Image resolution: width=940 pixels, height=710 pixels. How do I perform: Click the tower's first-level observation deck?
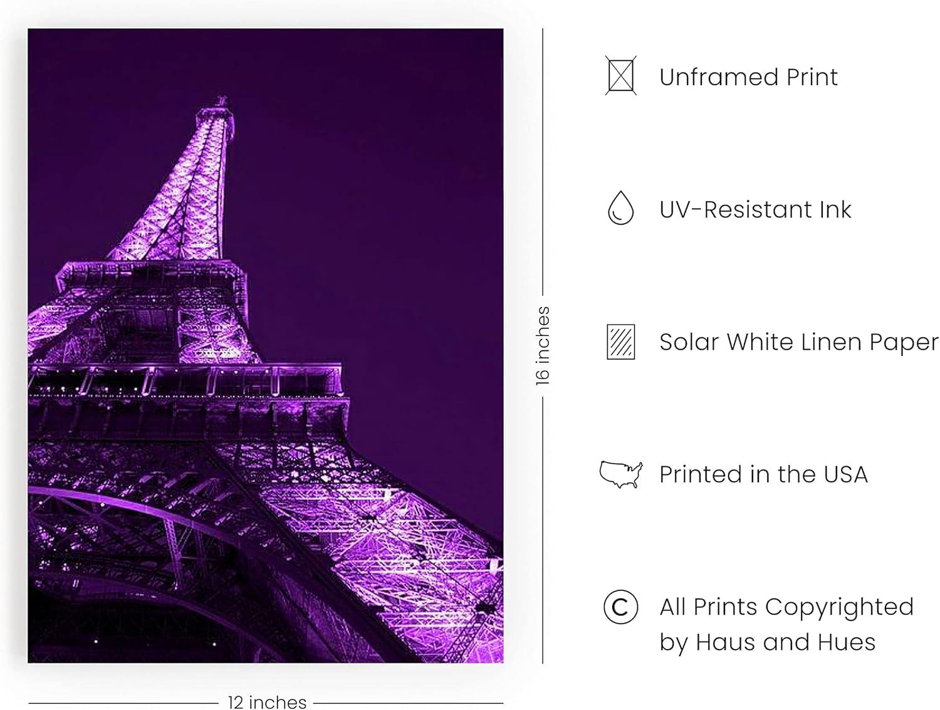tap(185, 381)
